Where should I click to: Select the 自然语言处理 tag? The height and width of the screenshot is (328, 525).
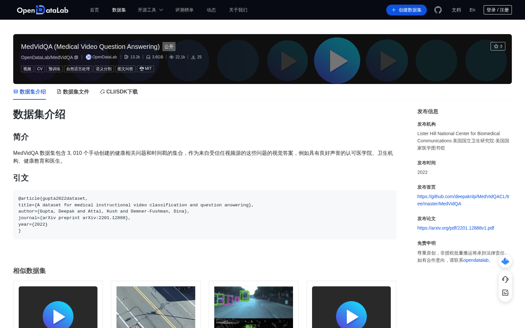click(78, 69)
